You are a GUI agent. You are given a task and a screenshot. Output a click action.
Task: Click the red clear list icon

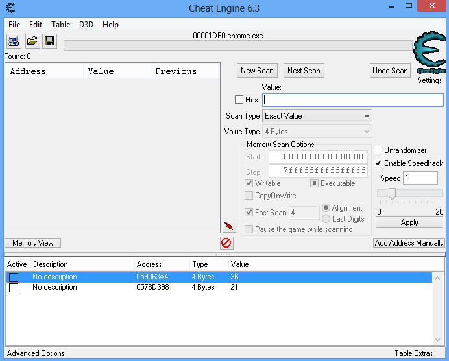point(226,243)
